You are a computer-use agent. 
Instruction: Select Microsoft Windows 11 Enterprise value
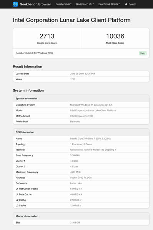click(x=91, y=105)
